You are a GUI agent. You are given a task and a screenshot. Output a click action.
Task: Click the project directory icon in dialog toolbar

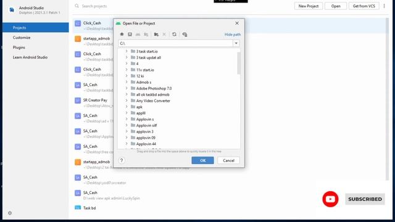[x=138, y=35]
